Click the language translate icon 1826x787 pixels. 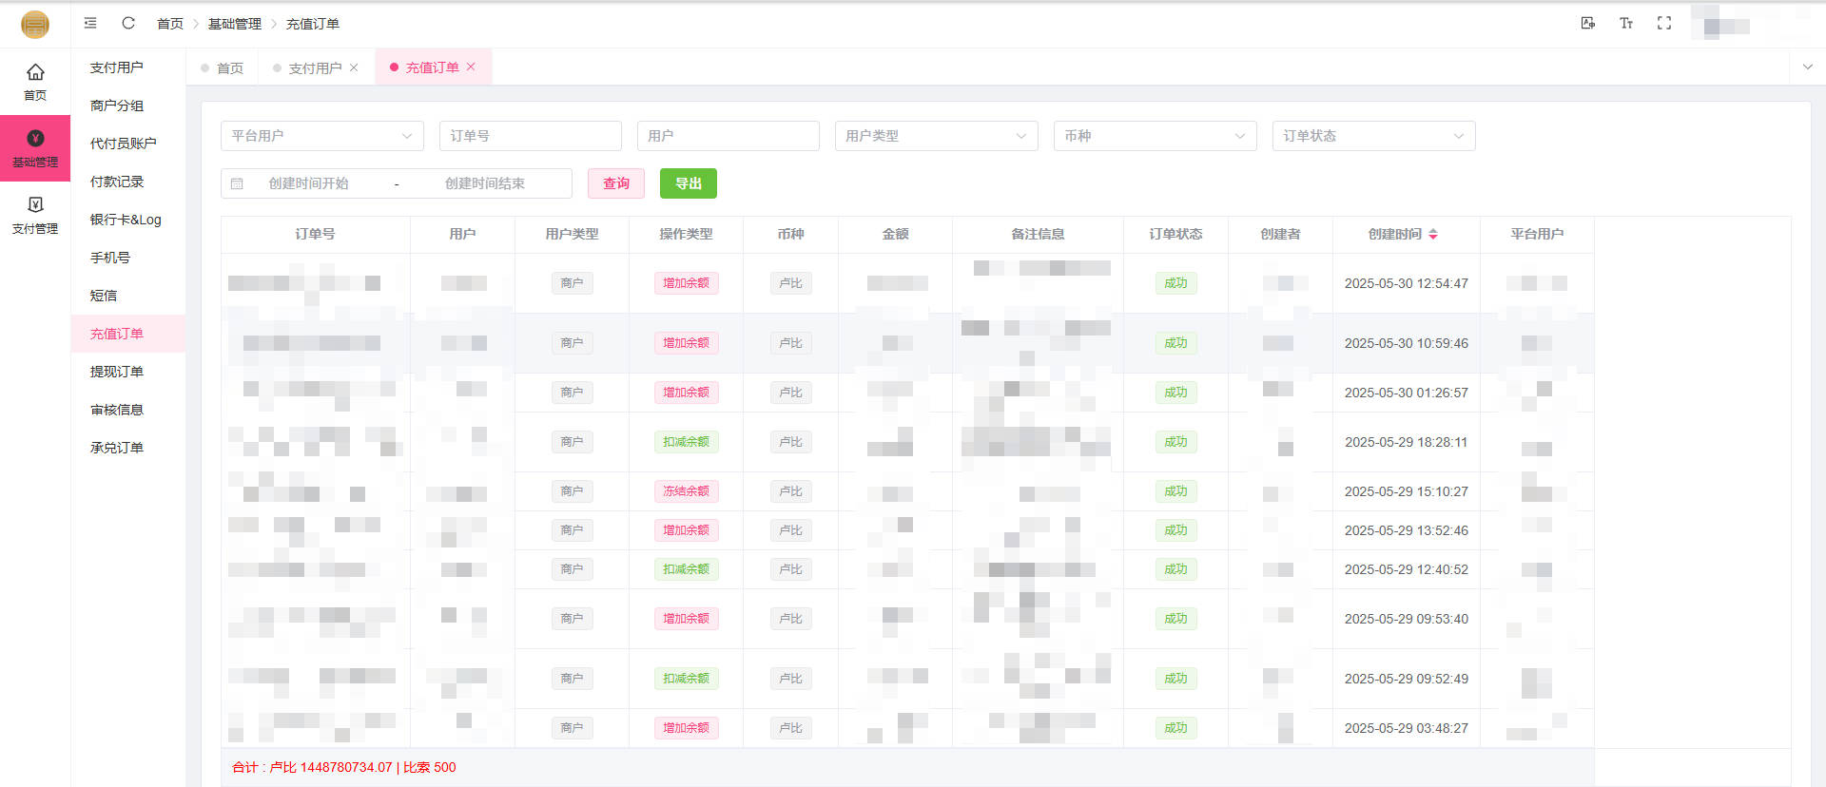point(1587,23)
